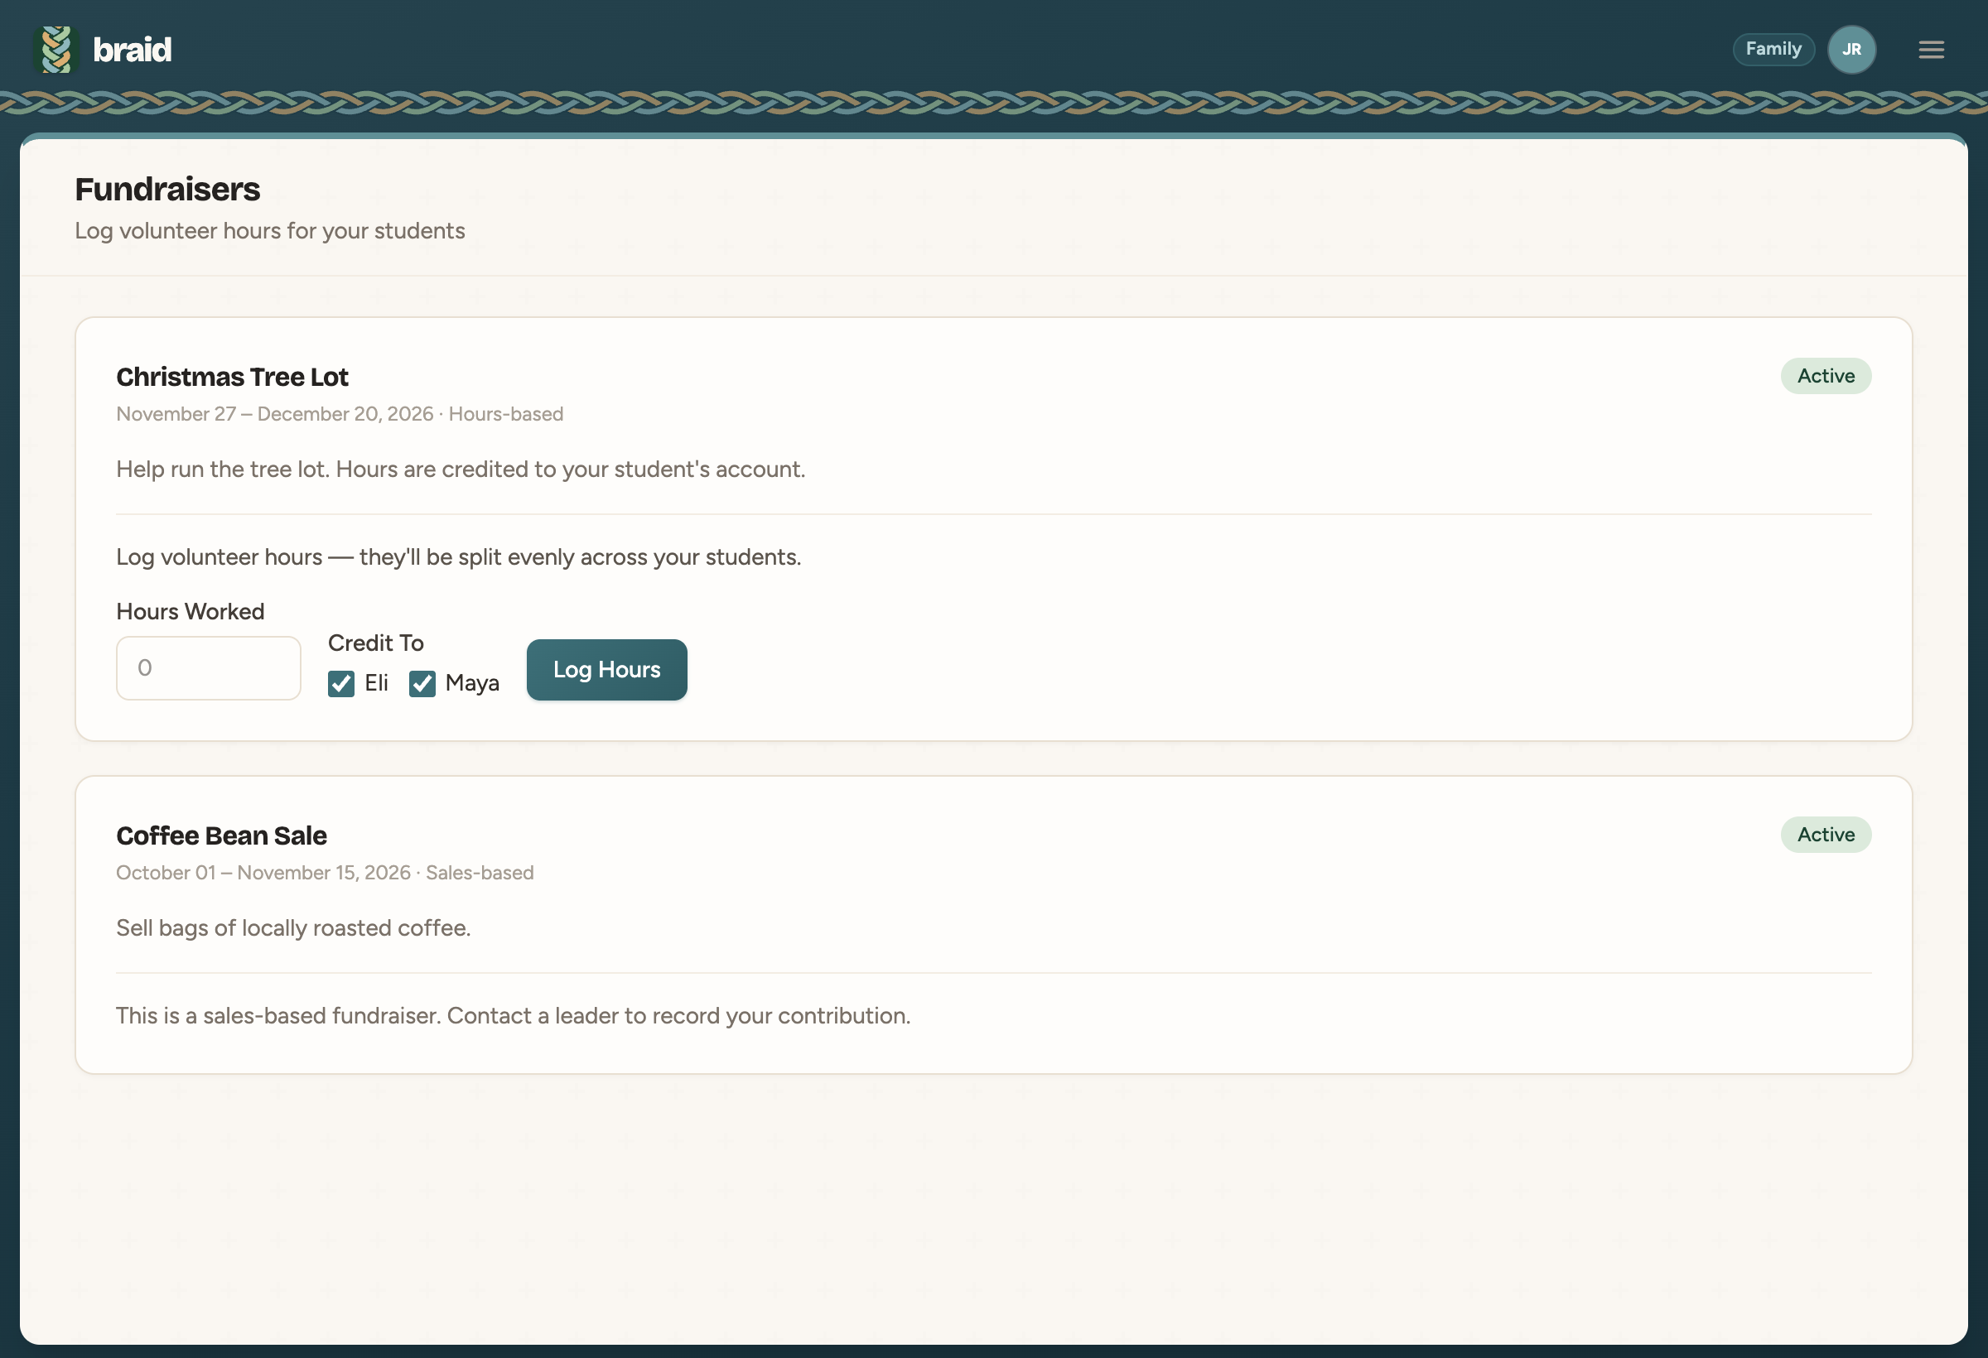Click the Christmas Tree Lot date range text
Viewport: 1988px width, 1358px height.
click(274, 414)
